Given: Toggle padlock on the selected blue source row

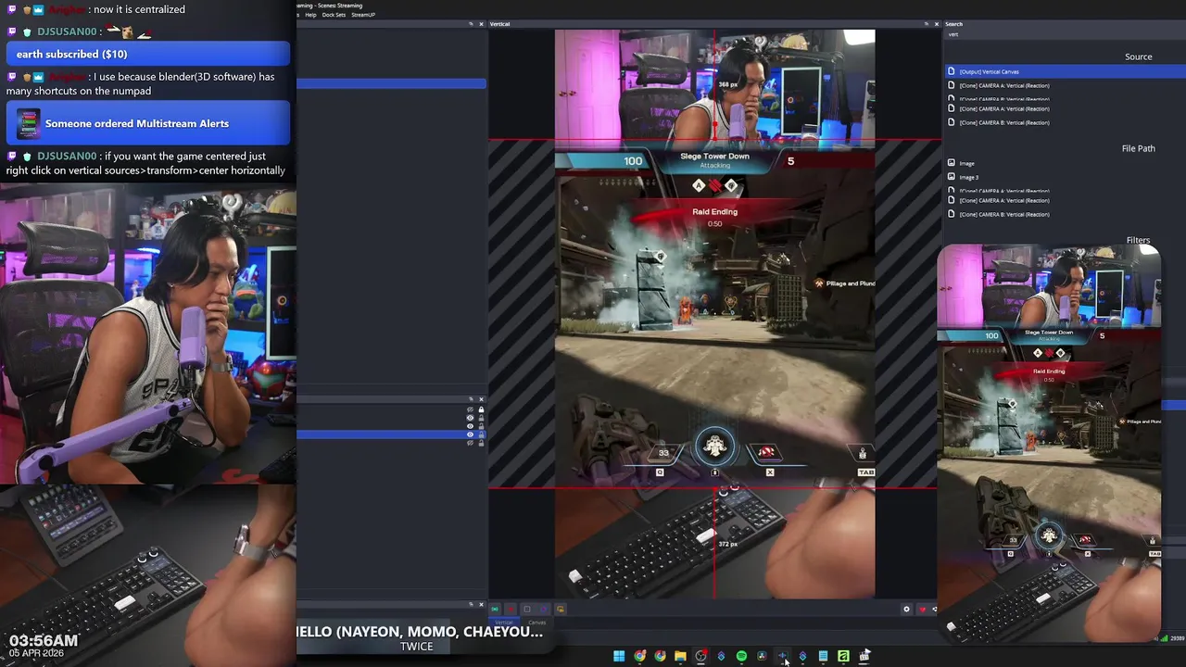Looking at the screenshot, I should [481, 434].
